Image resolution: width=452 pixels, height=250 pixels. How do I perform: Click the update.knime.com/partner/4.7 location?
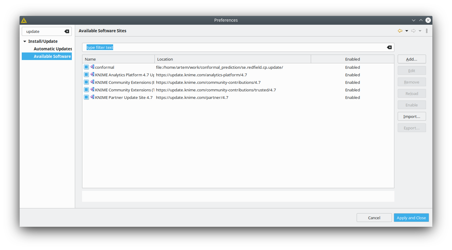192,97
